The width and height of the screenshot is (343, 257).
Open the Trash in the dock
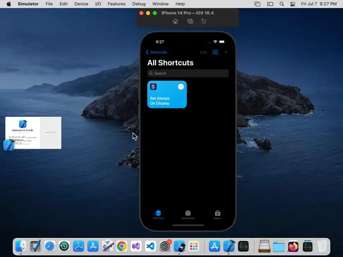click(322, 246)
